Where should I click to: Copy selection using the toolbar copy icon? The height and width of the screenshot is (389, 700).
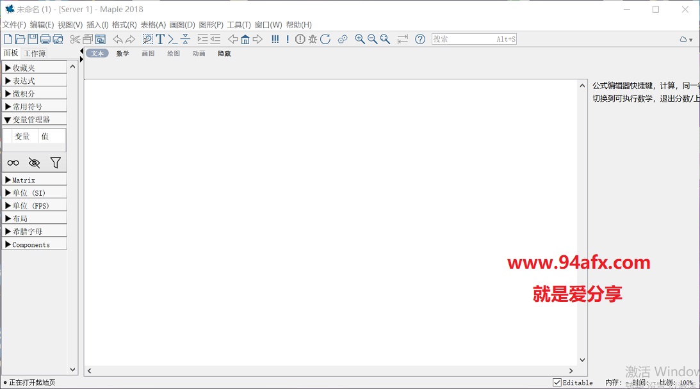(x=88, y=39)
